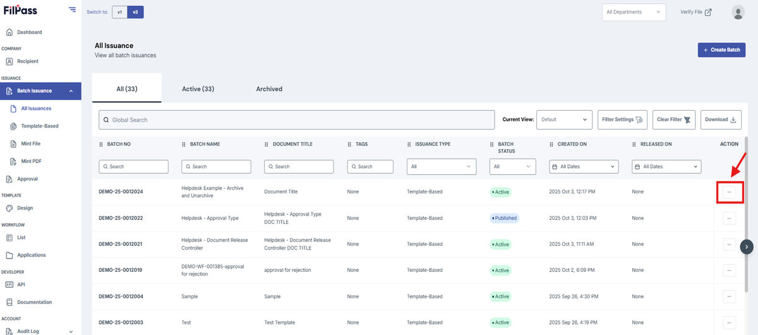Open the Released On dates dropdown
The image size is (758, 335).
point(666,166)
